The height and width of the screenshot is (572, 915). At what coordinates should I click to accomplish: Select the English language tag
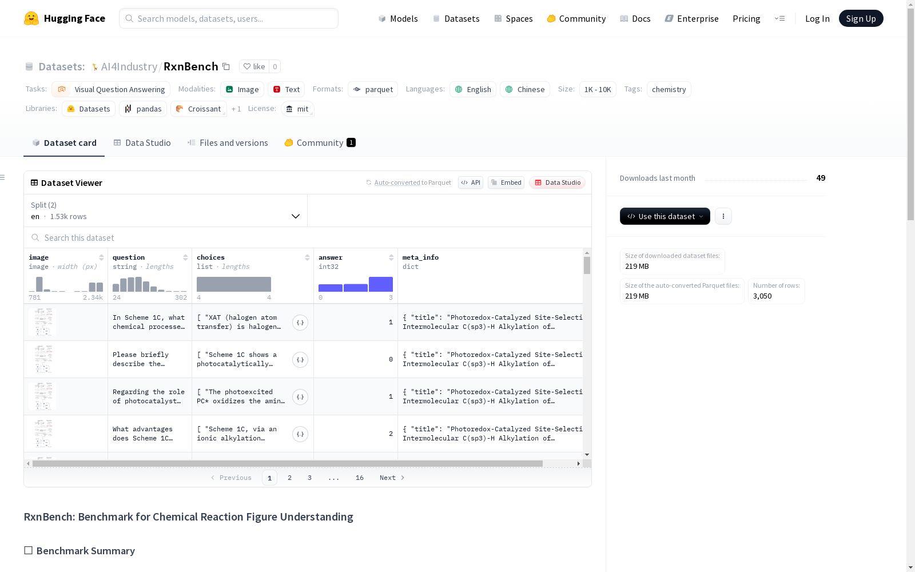tap(473, 89)
